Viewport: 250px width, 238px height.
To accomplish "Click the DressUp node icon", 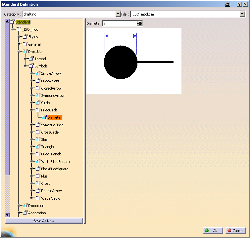I will click(25, 51).
